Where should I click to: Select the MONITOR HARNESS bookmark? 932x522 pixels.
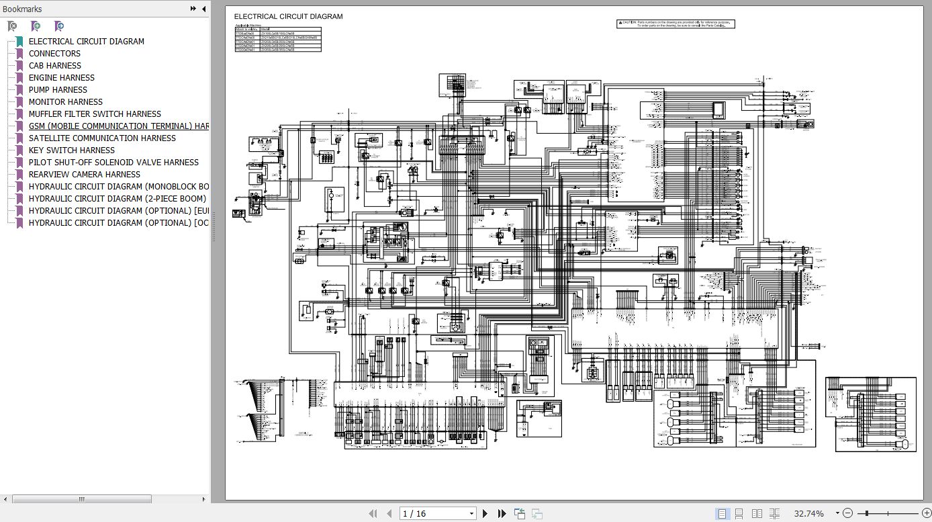click(x=66, y=102)
